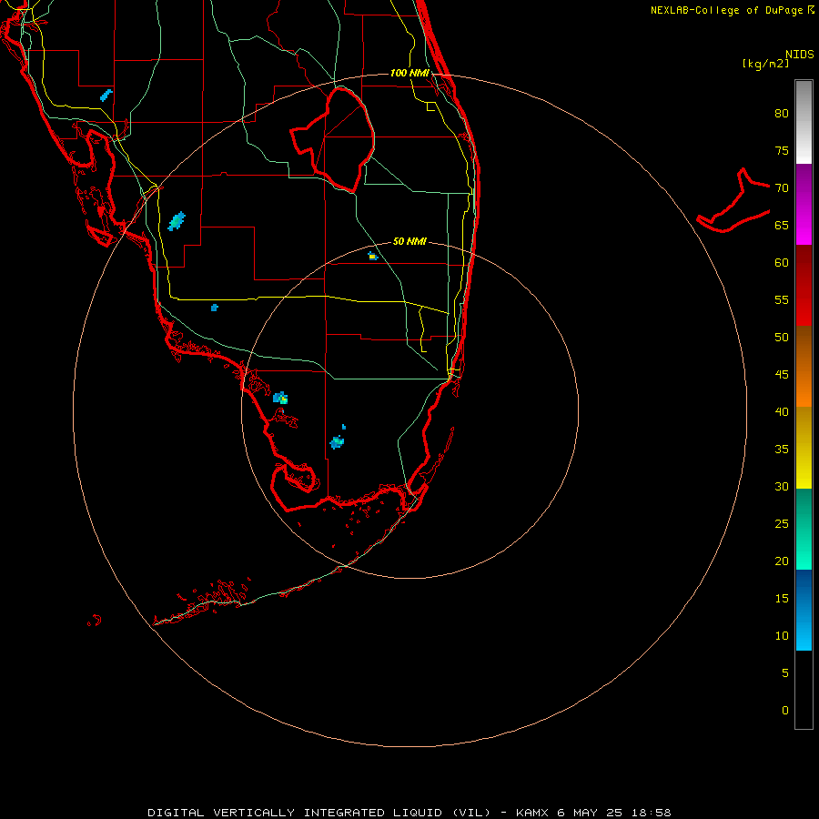Click the white-gray 80 band atop color scale
Viewport: 819px width, 819px height.
(804, 122)
